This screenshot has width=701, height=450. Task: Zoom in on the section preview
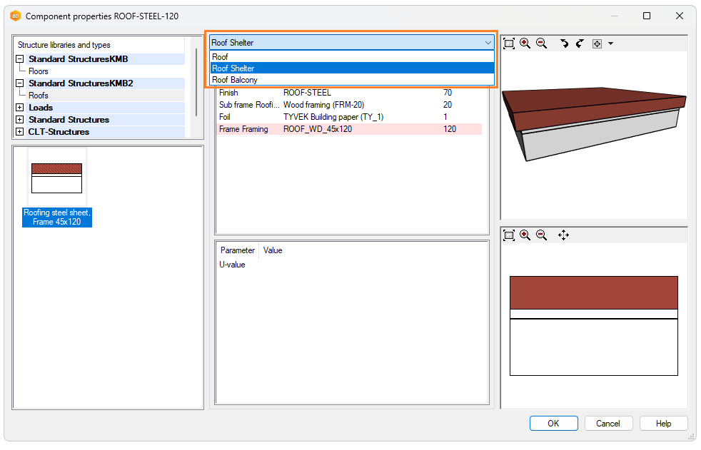pos(525,235)
